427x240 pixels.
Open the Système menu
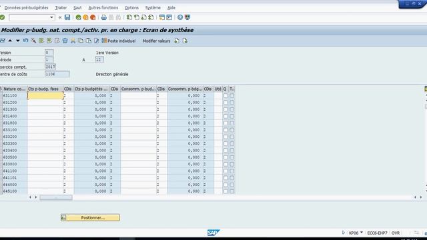point(153,7)
